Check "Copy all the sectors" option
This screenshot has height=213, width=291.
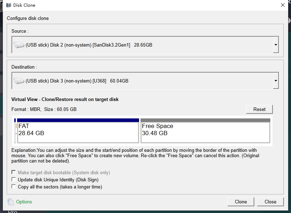[x=14, y=186]
